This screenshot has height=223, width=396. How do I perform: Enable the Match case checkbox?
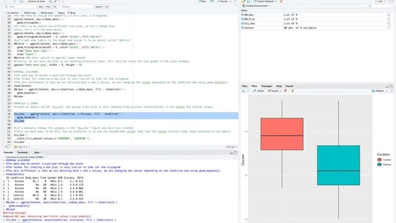pos(23,12)
